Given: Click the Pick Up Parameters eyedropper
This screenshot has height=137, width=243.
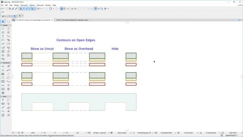Looking at the screenshot, I should (x=13, y=9).
